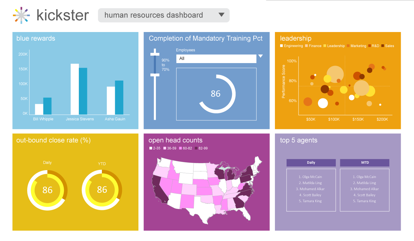Expand the Employees 'All' dropdown arrow
The width and height of the screenshot is (414, 241).
pos(261,56)
